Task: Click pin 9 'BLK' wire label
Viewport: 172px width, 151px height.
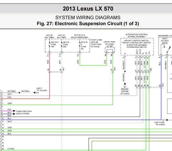Action: coord(9,116)
